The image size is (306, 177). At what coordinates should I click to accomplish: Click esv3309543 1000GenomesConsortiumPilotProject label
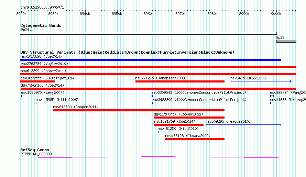point(199,92)
